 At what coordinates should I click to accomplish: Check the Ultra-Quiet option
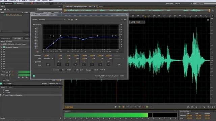point(75,70)
